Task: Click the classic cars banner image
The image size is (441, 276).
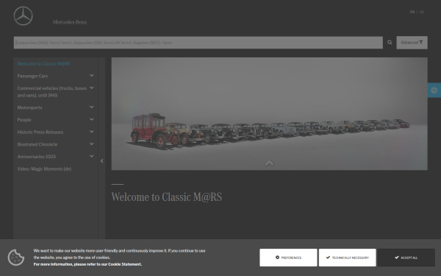Action: (x=270, y=114)
